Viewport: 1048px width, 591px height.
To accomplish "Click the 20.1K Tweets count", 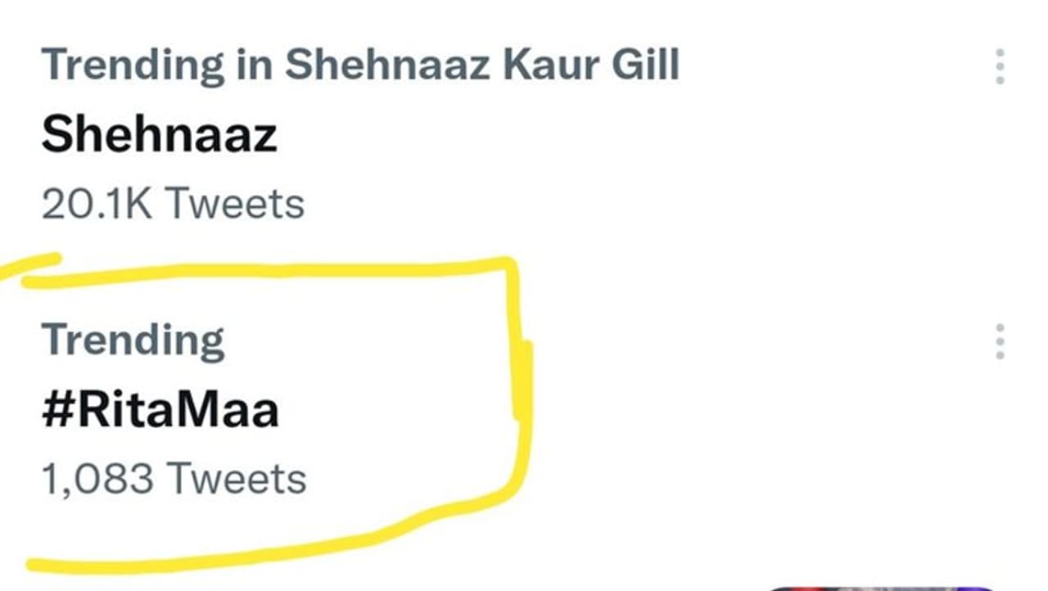I will (173, 203).
